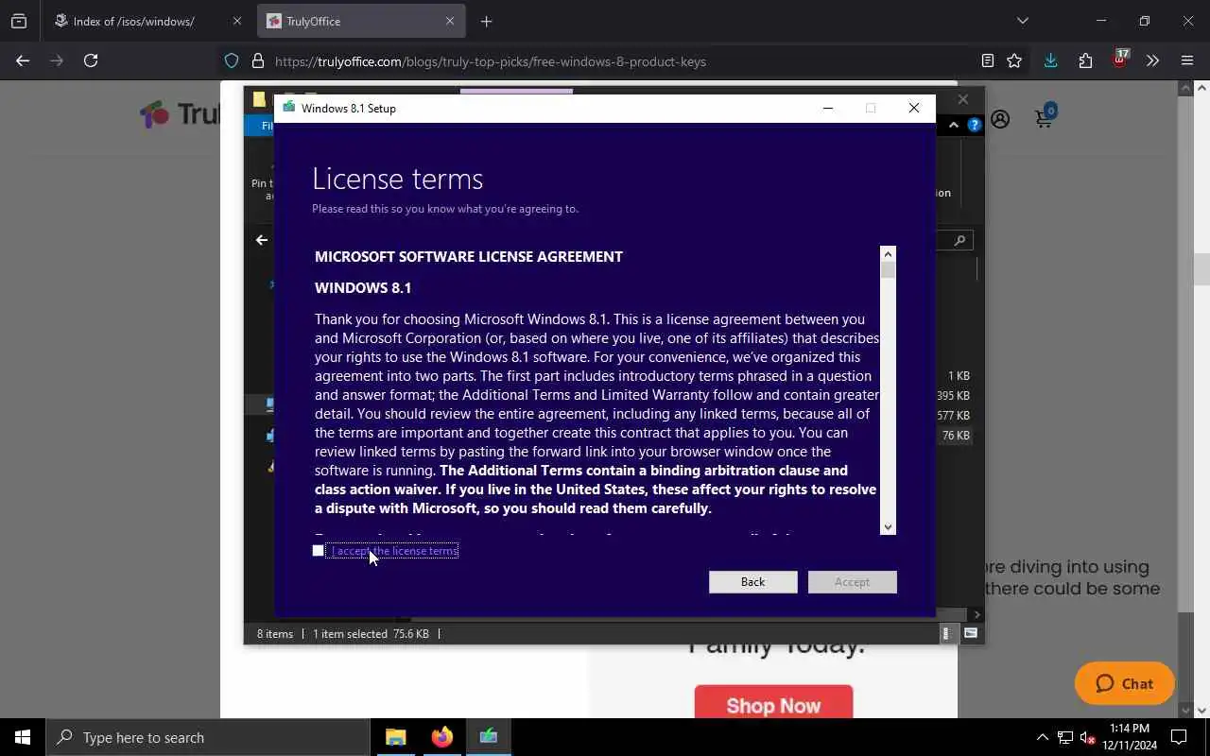This screenshot has width=1210, height=756.
Task: Open Firefox application menu
Action: click(x=1187, y=60)
